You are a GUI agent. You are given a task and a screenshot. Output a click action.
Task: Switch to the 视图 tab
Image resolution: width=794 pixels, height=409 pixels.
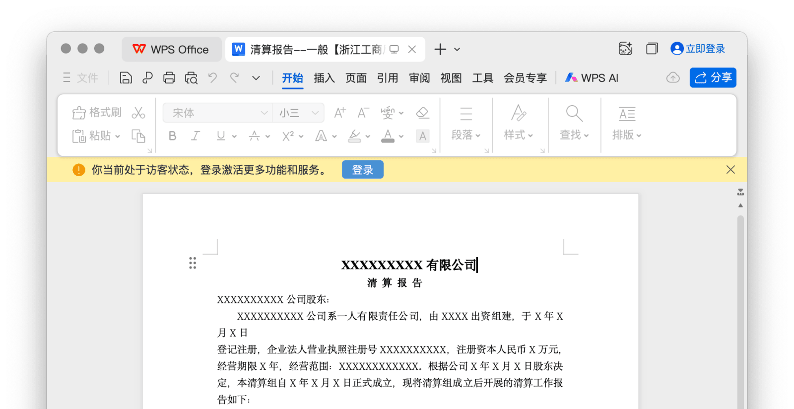(x=451, y=78)
